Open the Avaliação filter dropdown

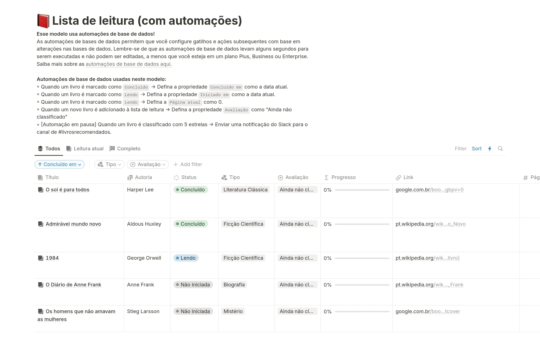click(x=148, y=164)
